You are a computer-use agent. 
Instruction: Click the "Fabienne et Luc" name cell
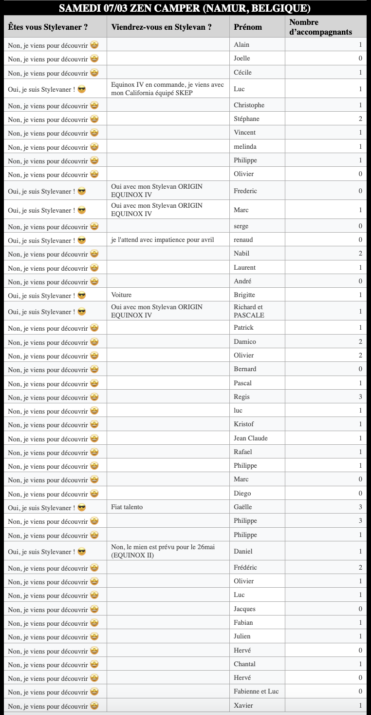256,692
